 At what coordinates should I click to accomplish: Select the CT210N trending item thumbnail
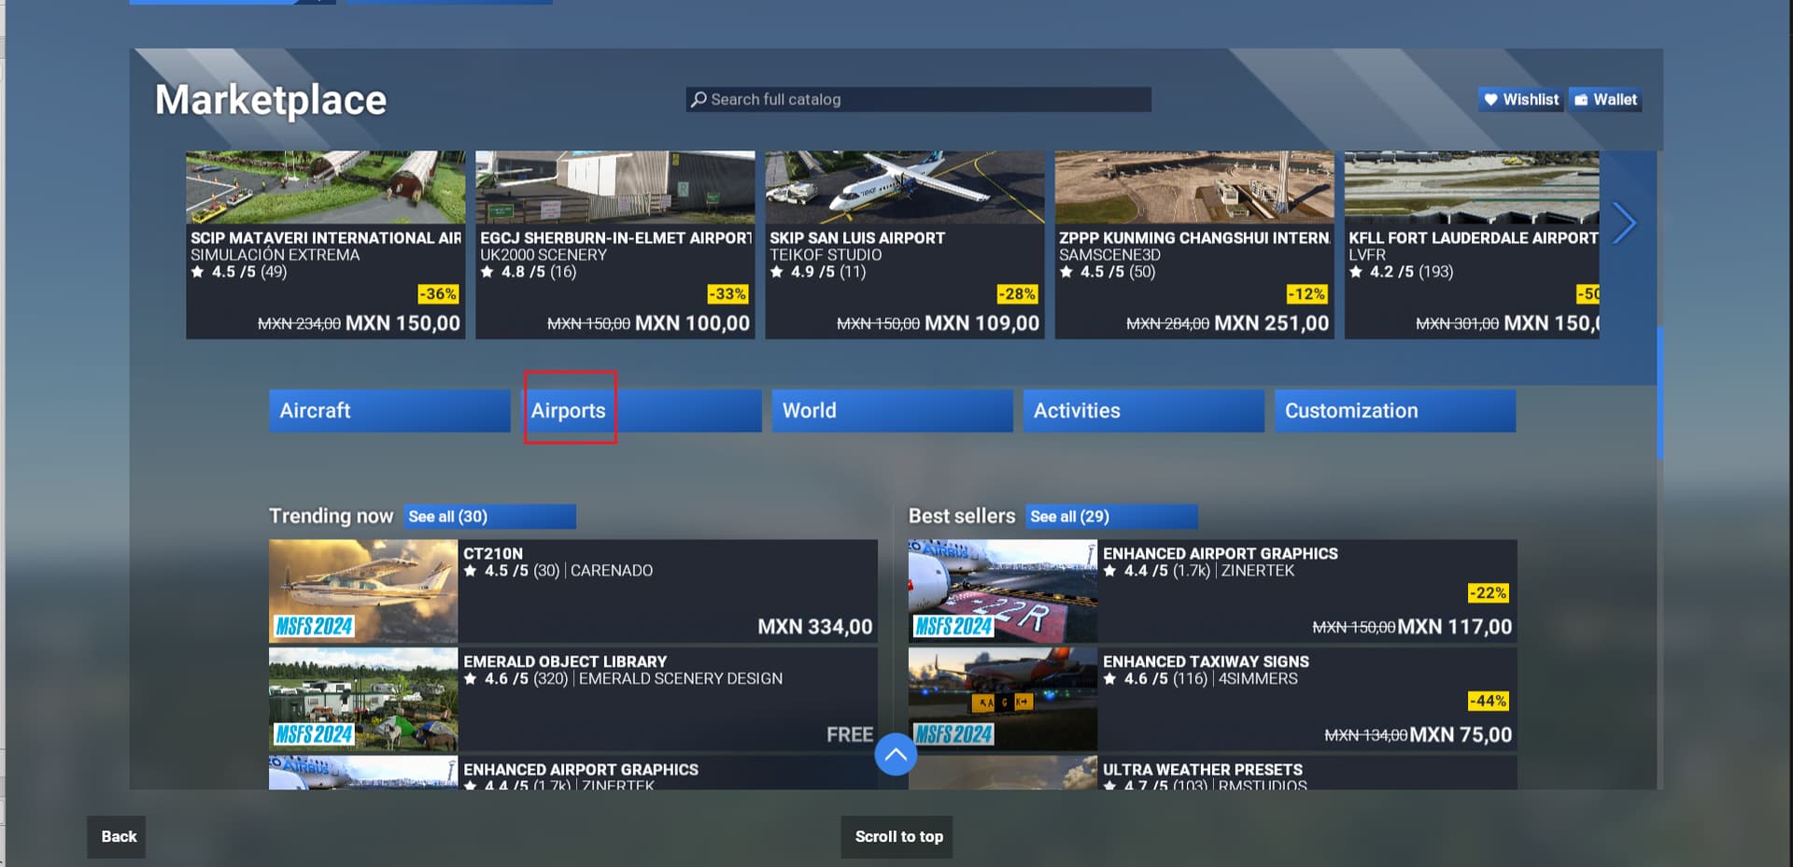click(x=363, y=590)
